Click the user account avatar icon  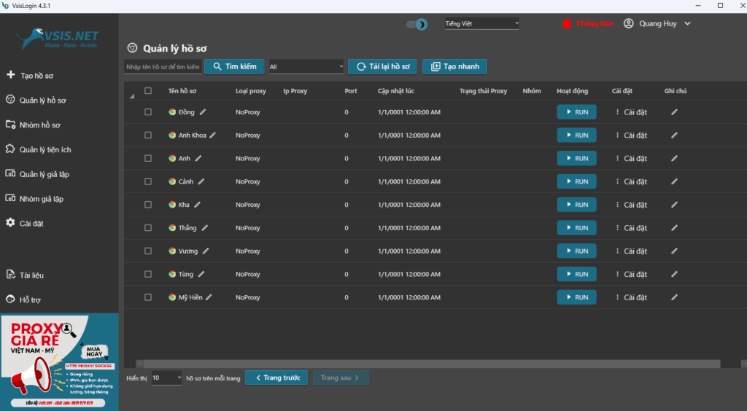coord(629,23)
